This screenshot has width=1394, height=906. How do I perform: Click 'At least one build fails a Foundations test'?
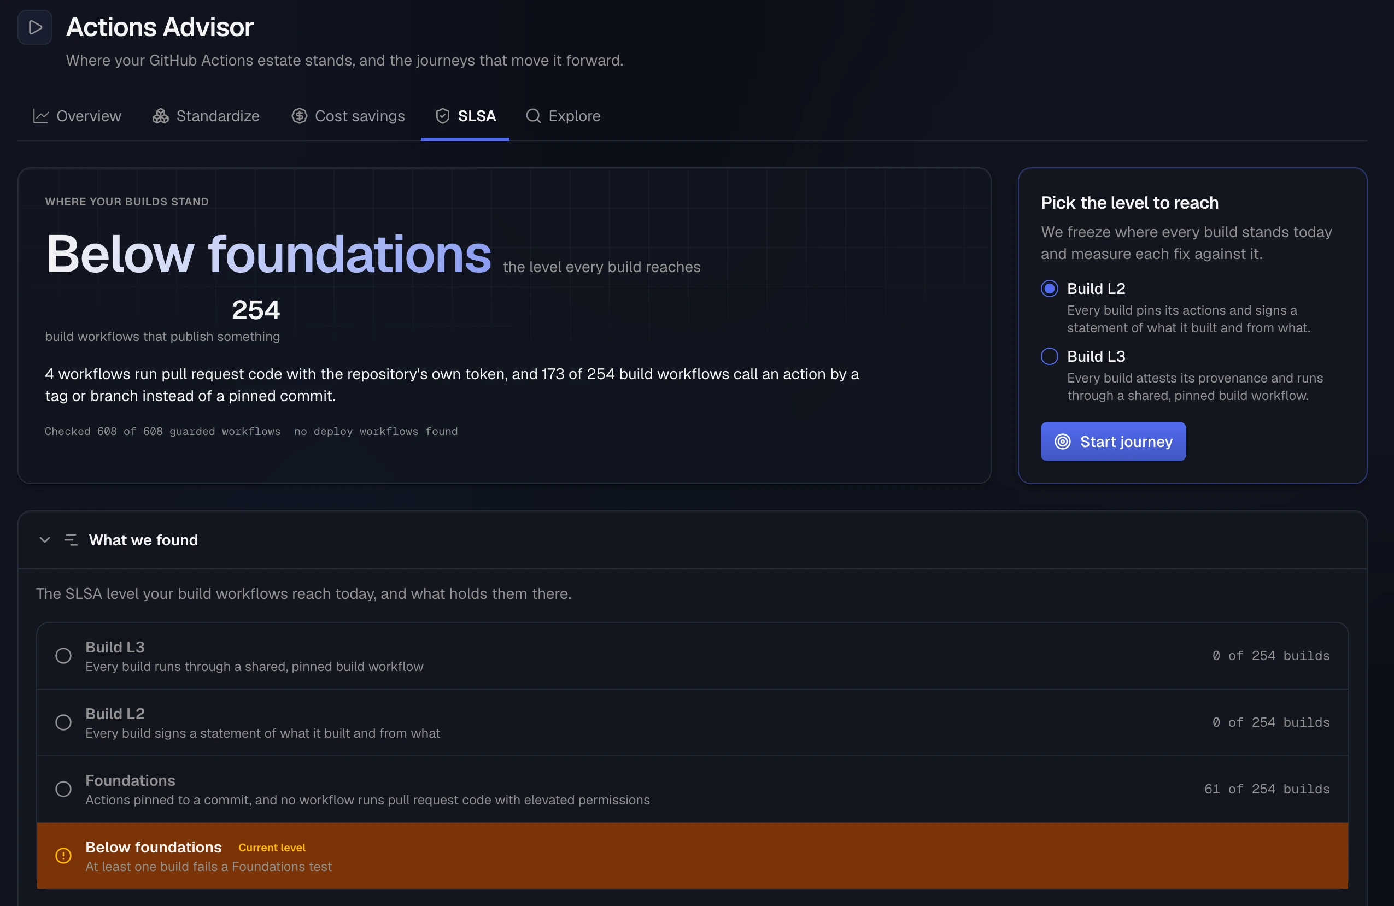point(208,866)
